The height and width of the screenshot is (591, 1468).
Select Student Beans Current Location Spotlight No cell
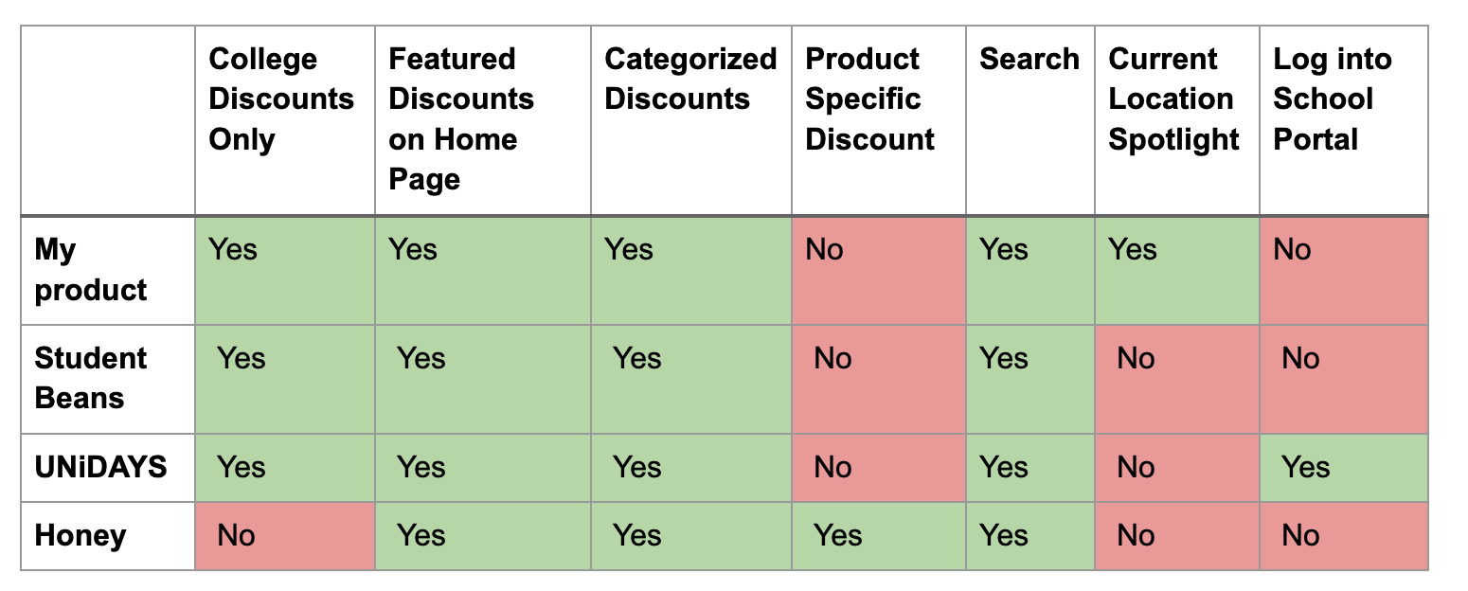tap(1177, 380)
